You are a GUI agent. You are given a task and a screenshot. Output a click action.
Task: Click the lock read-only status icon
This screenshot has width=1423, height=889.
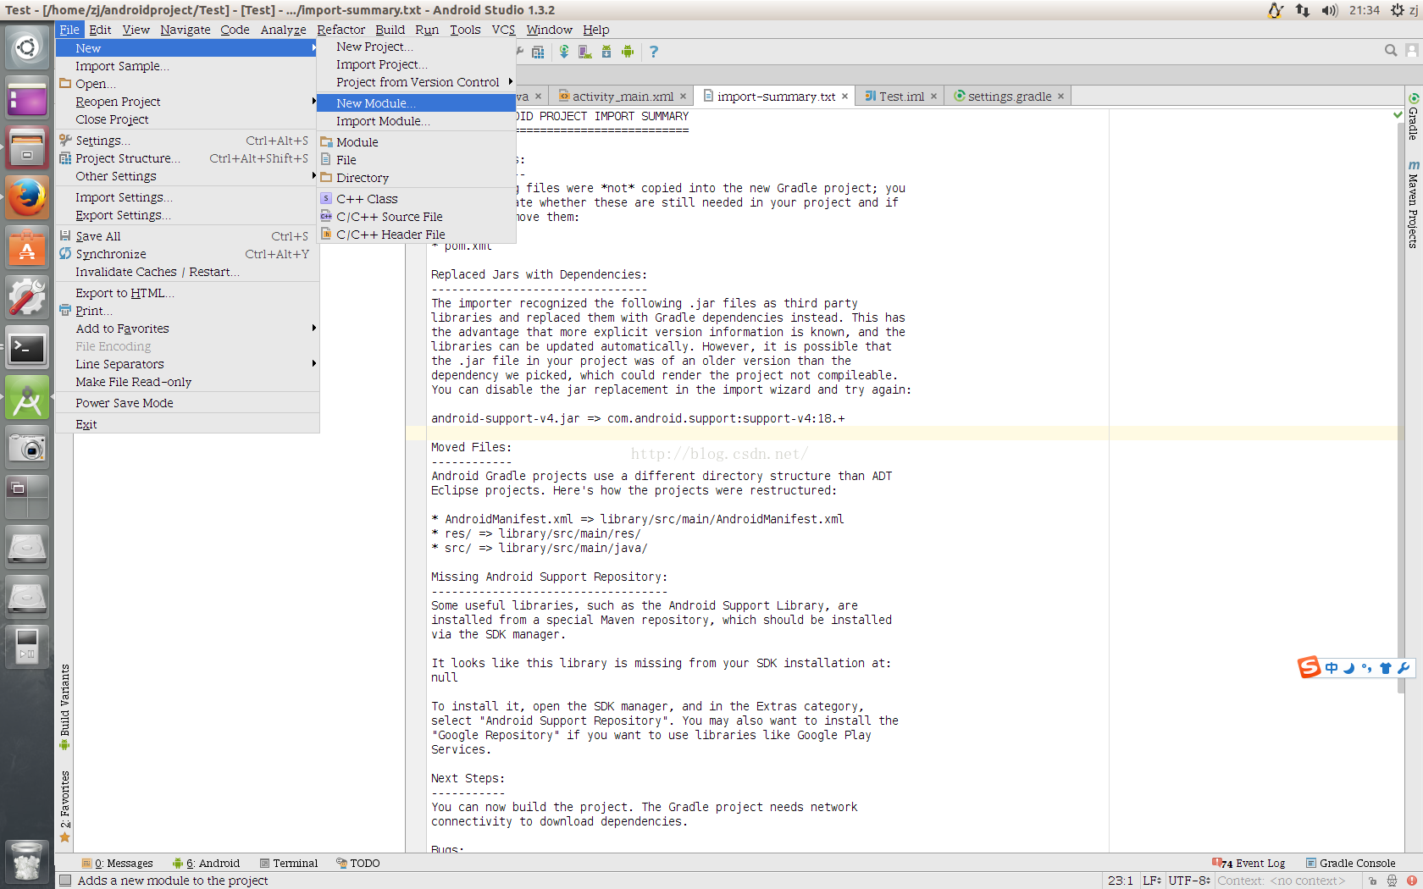[x=1373, y=881]
